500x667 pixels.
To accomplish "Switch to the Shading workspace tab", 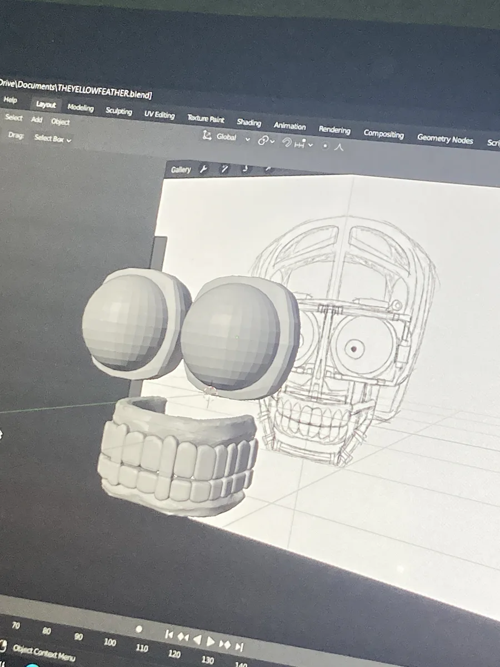I will click(249, 122).
